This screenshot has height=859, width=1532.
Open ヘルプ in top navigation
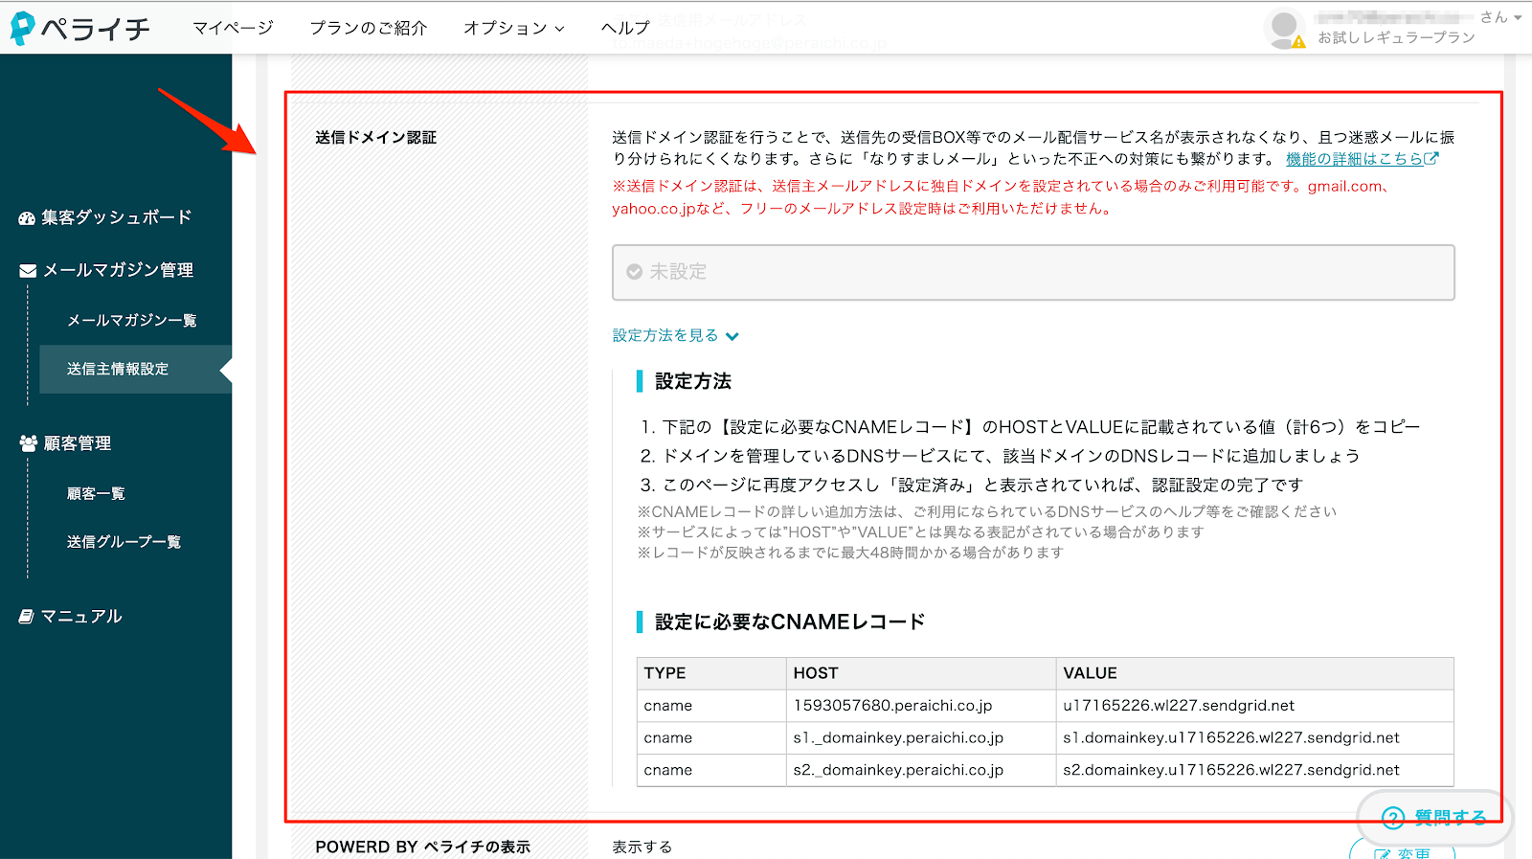click(625, 28)
